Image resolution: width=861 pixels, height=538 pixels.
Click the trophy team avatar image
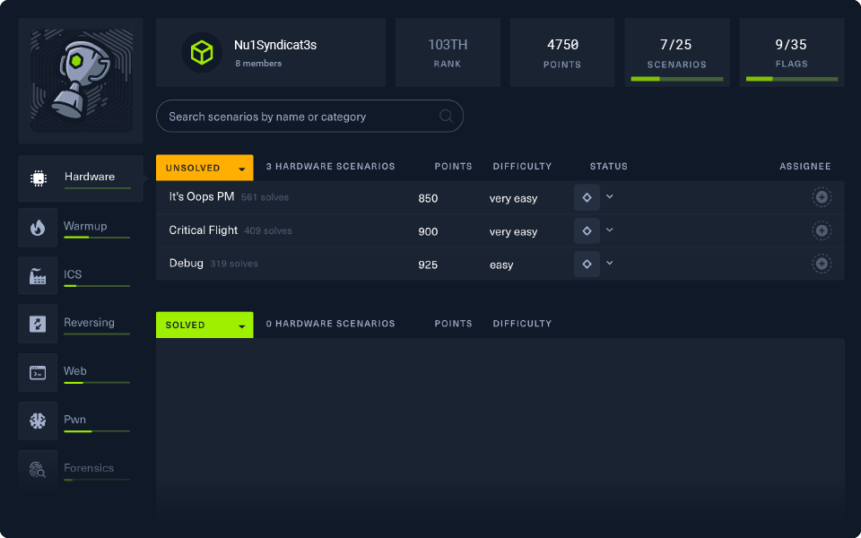pos(82,81)
